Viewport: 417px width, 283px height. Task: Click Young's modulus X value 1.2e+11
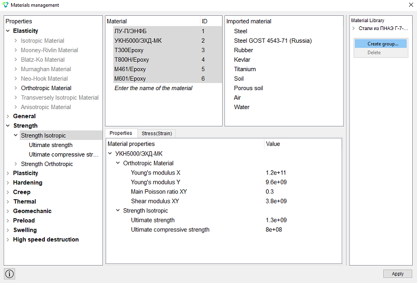(x=276, y=173)
